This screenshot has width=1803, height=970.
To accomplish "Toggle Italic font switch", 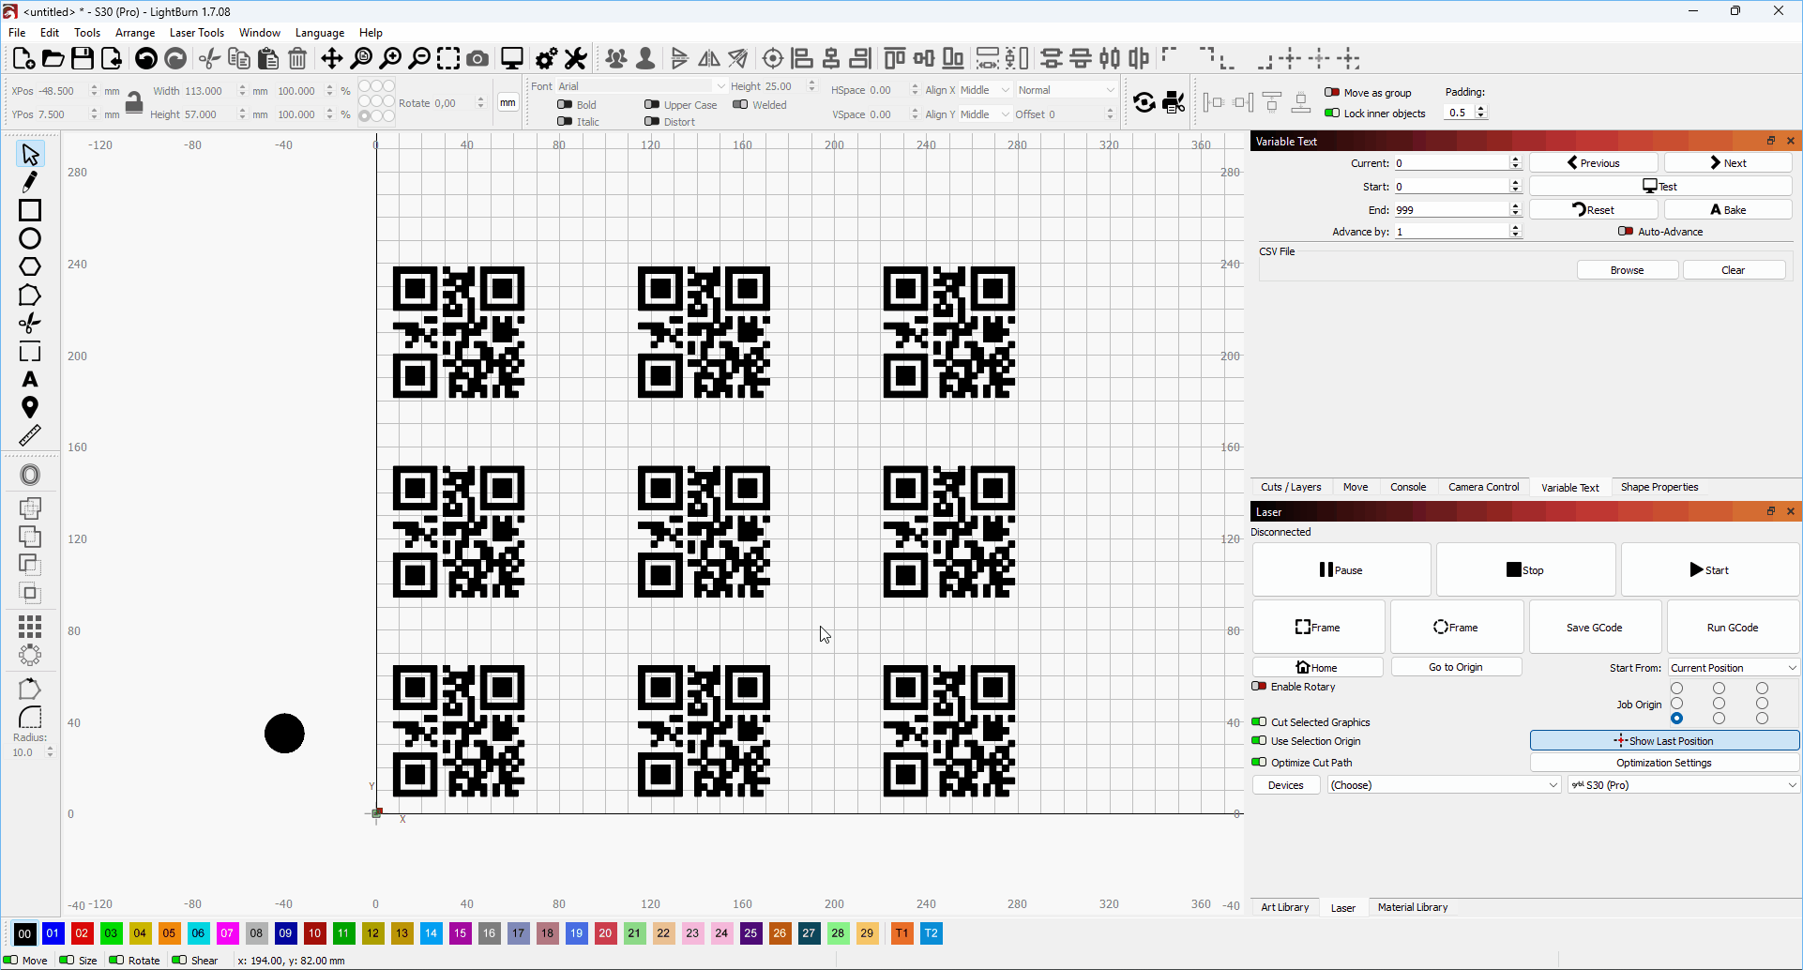I will pos(565,121).
